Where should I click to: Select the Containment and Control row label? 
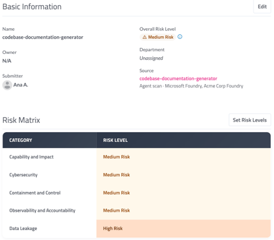35,193
